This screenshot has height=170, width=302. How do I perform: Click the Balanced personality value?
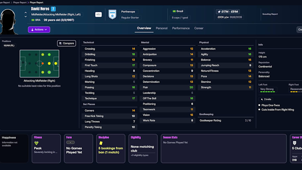pos(264,76)
